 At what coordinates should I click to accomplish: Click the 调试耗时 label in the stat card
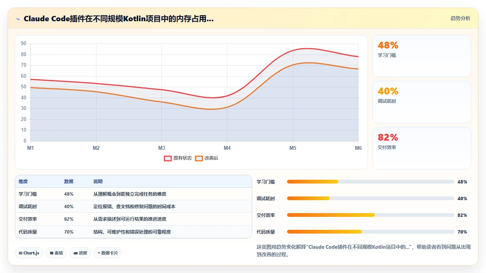387,101
